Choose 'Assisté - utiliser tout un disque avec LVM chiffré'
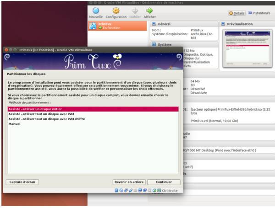 coord(93,119)
